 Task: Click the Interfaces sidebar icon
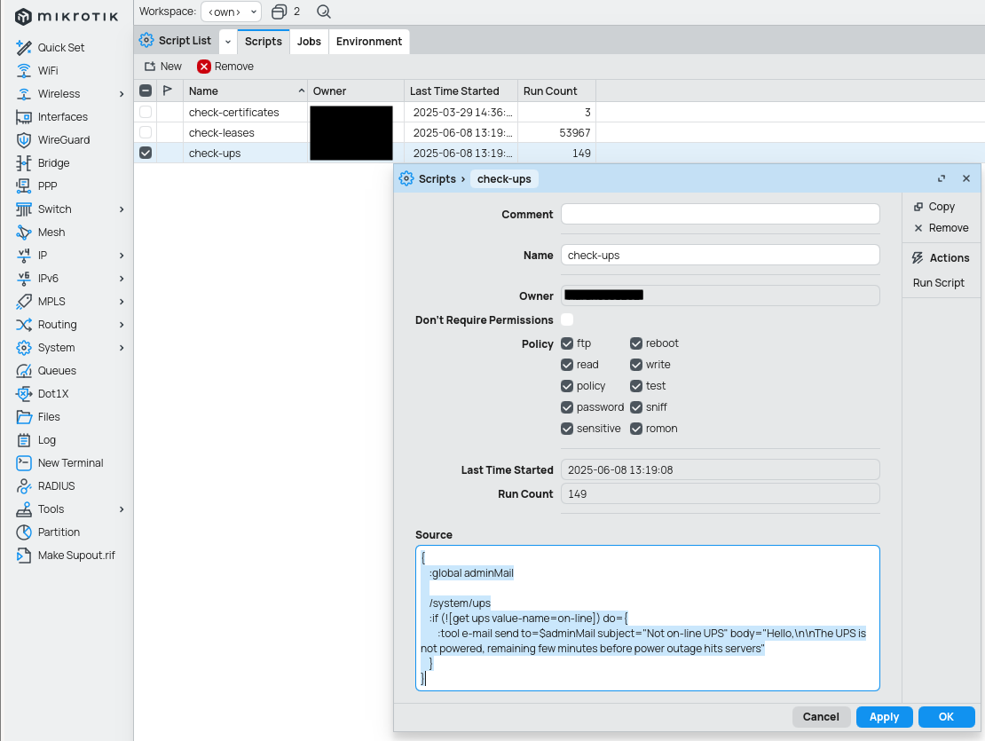pos(24,117)
